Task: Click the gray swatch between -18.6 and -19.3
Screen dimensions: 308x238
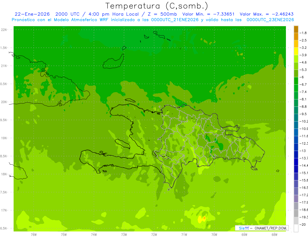Action: click(296, 213)
